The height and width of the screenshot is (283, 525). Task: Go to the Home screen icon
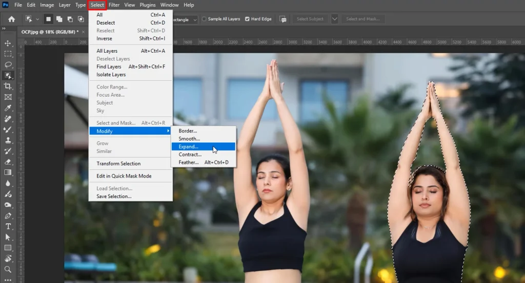point(11,19)
